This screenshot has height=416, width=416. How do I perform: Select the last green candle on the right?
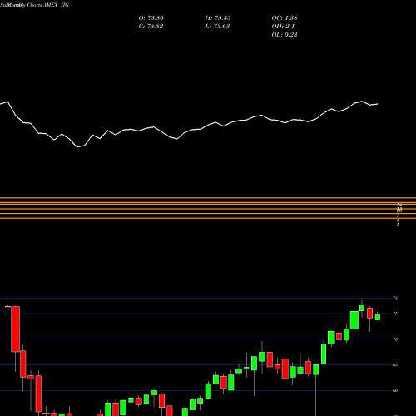378,317
